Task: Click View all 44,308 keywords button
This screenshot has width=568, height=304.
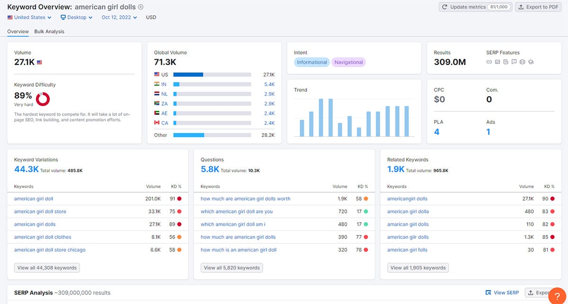Action: (x=47, y=268)
